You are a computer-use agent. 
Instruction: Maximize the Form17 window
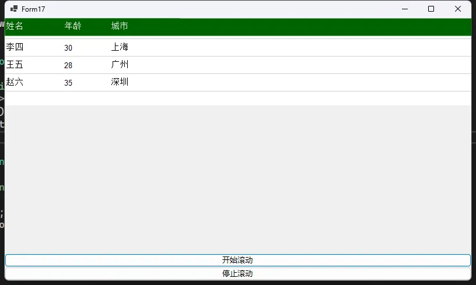coord(431,9)
